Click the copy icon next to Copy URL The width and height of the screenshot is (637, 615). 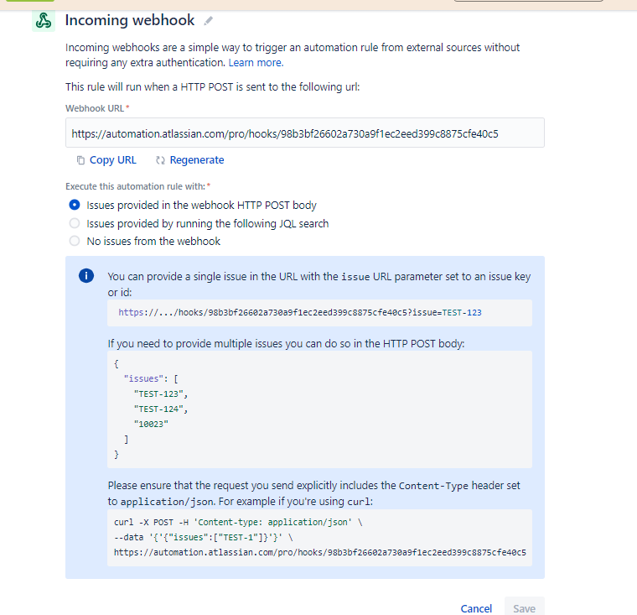(x=80, y=160)
